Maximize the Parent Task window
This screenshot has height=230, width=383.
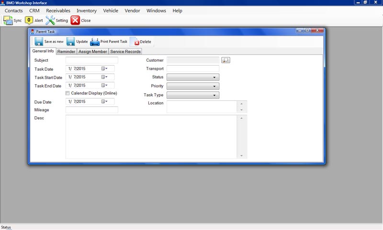coord(307,30)
